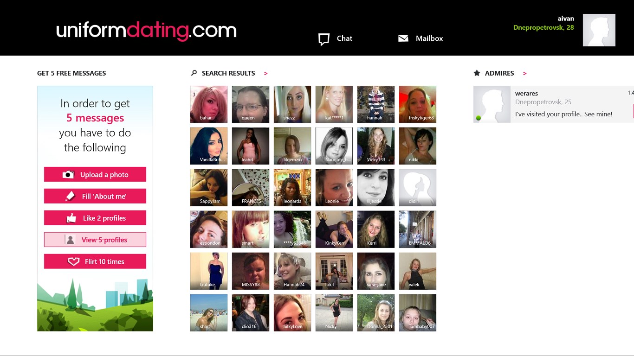Image resolution: width=634 pixels, height=356 pixels.
Task: View the didi1 placeholder profile
Action: tap(418, 188)
